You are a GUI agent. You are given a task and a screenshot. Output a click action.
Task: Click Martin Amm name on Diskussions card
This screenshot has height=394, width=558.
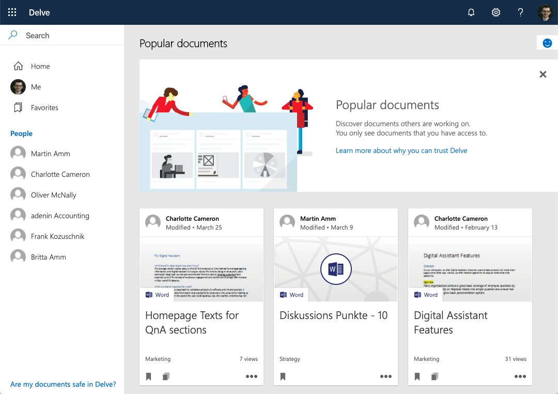click(x=318, y=218)
